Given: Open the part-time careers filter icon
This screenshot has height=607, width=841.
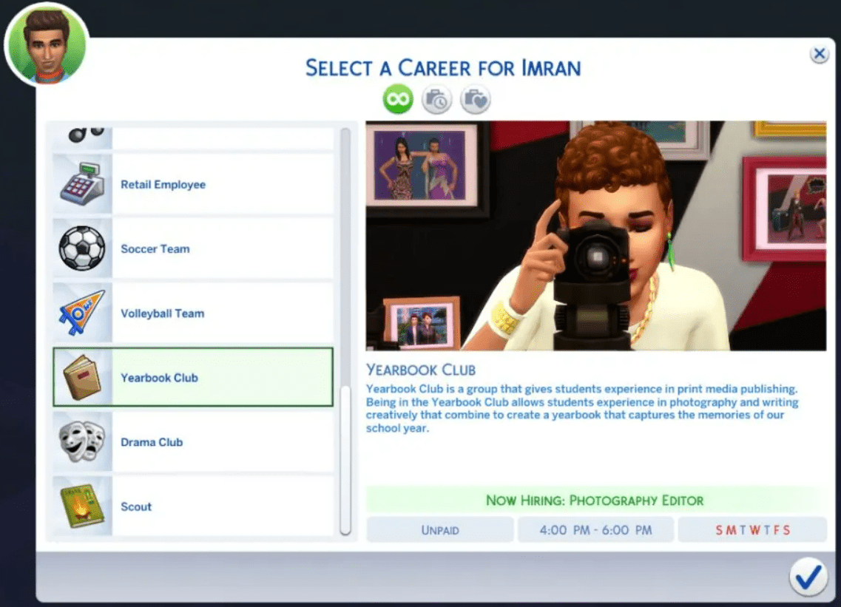Looking at the screenshot, I should (436, 98).
